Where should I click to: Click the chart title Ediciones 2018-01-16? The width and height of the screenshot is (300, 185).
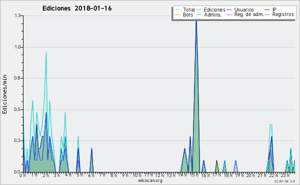[x=77, y=8]
